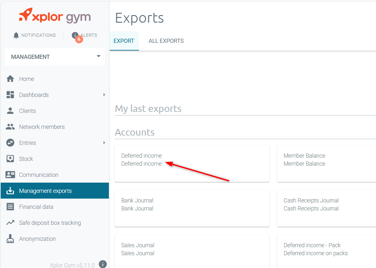
Task: Expand the Dashboards submenu arrow
Action: pyautogui.click(x=104, y=95)
